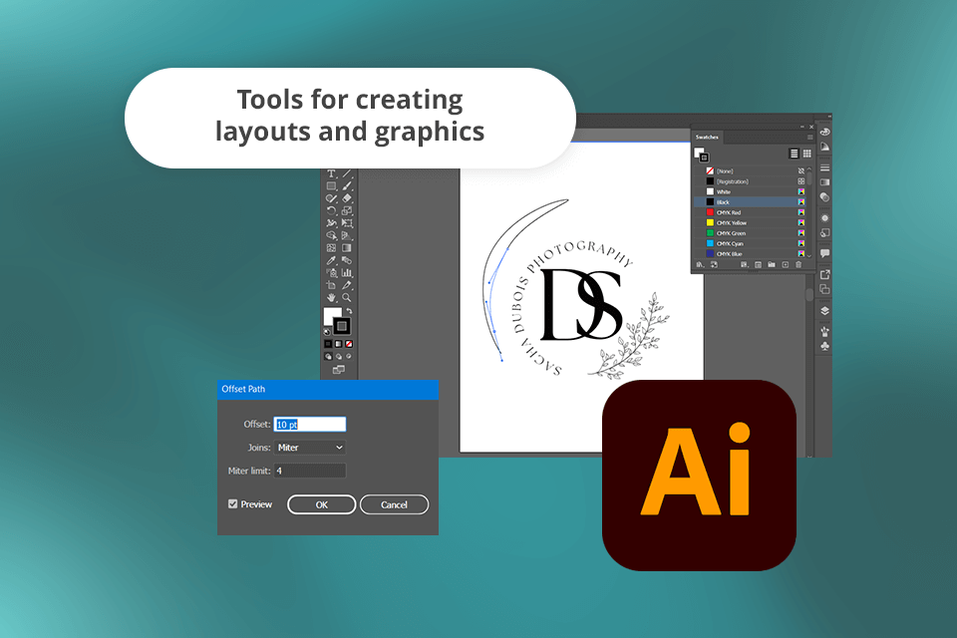Select the Symbol Sprayer tool
The height and width of the screenshot is (638, 957).
click(x=331, y=273)
